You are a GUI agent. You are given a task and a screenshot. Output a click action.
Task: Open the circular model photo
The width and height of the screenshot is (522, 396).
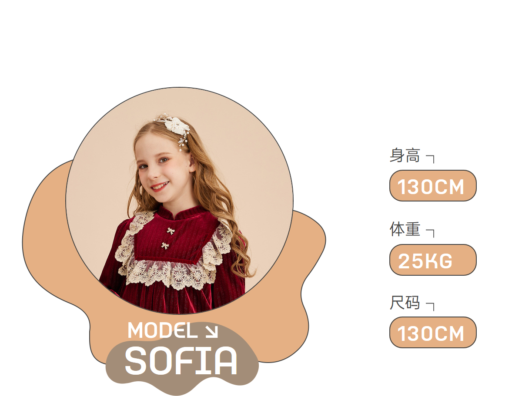coord(179,201)
